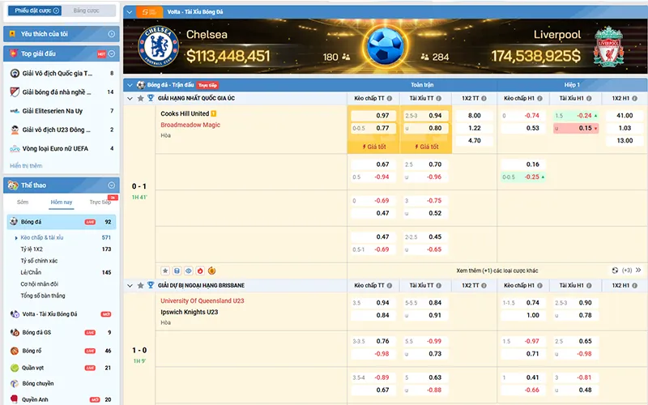Image resolution: width=648 pixels, height=405 pixels.
Task: Click the Bóng đá GS sport icon
Action: point(15,332)
